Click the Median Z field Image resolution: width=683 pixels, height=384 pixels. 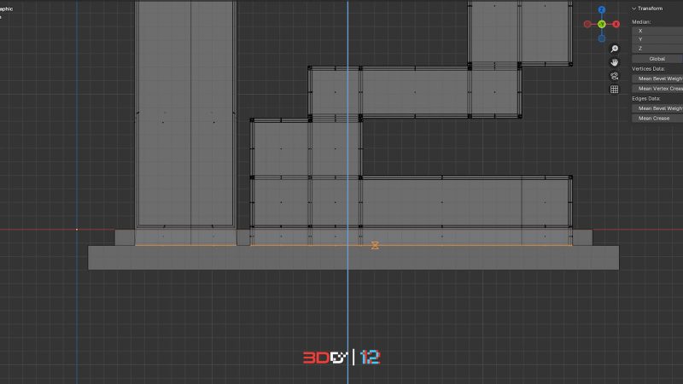click(x=657, y=49)
